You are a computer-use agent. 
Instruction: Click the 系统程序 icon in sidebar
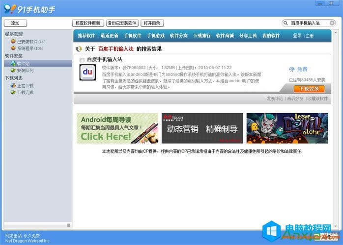[13, 49]
